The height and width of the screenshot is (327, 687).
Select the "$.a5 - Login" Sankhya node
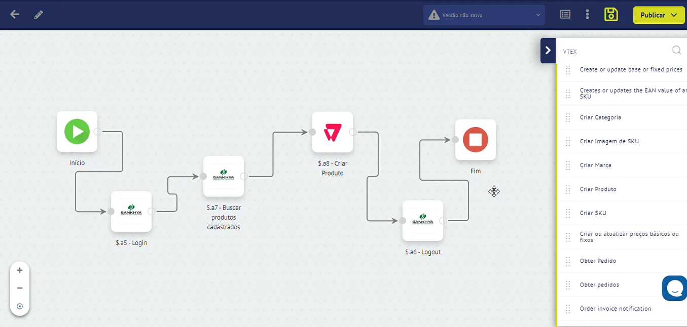[131, 212]
